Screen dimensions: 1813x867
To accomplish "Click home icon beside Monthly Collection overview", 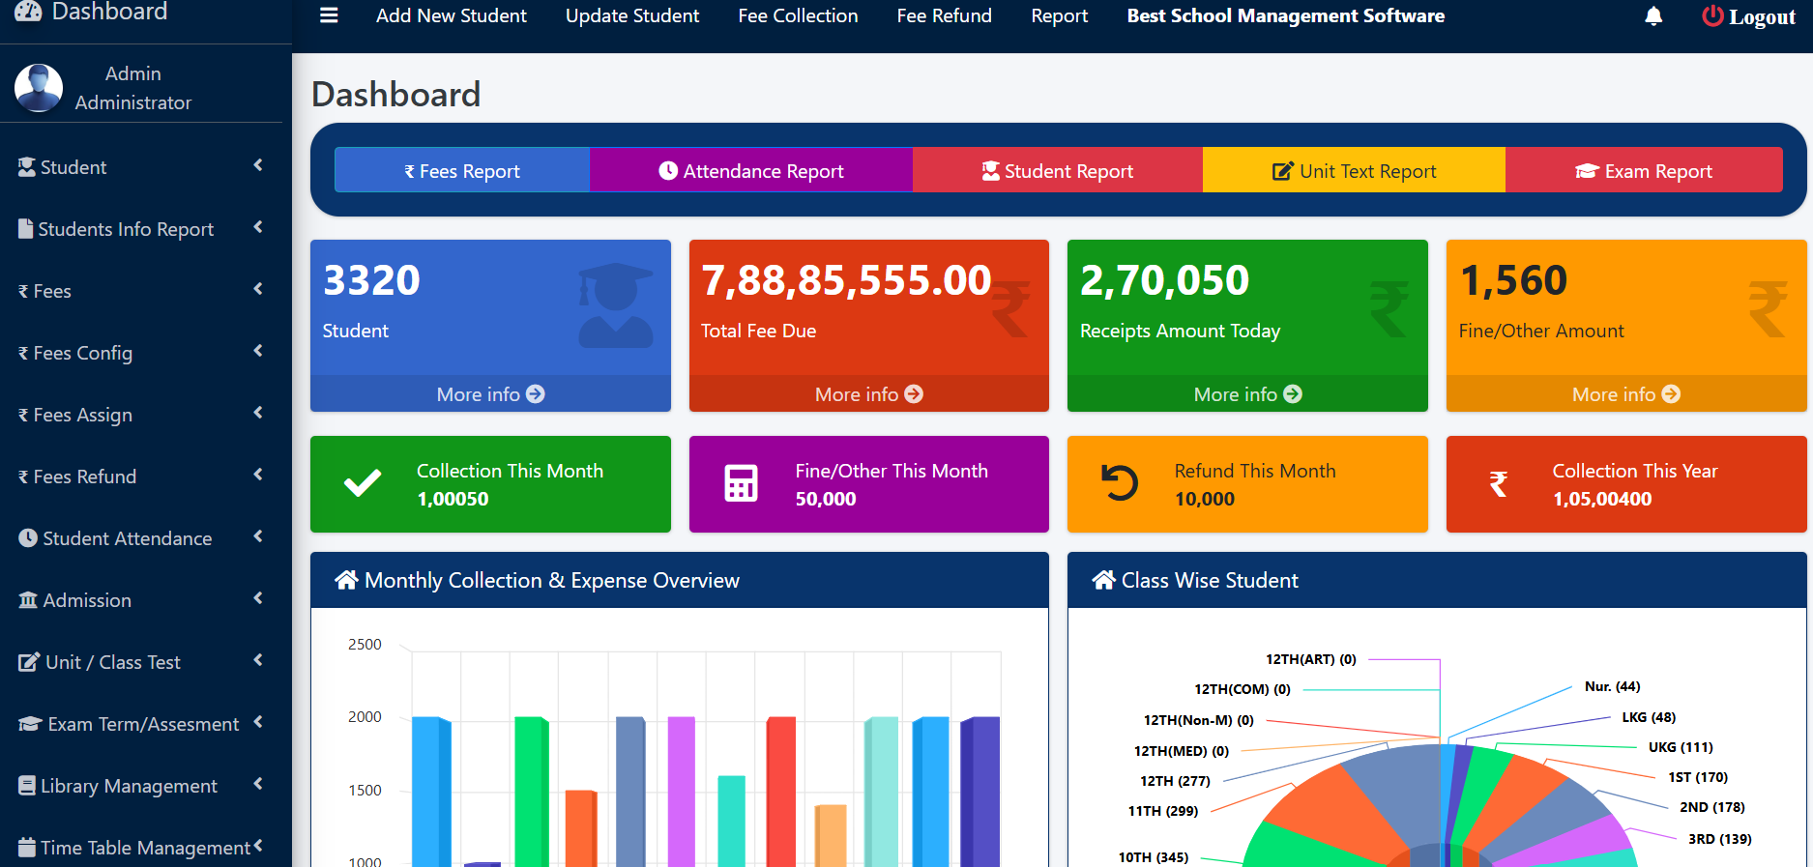I will 346,580.
